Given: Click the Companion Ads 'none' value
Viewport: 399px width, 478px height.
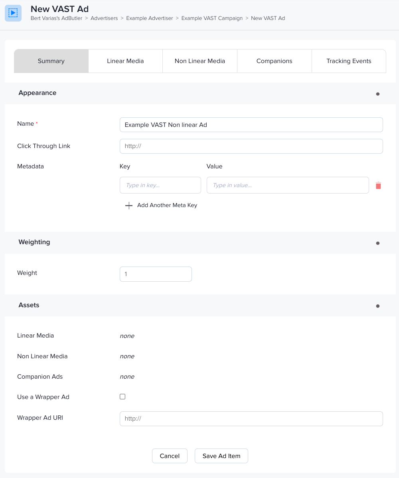Looking at the screenshot, I should [x=127, y=377].
